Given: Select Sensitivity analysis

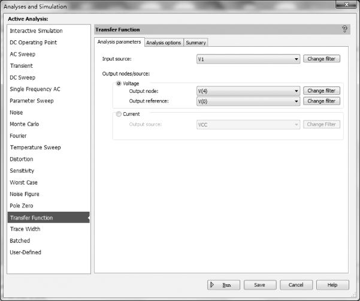Looking at the screenshot, I should click(49, 171).
